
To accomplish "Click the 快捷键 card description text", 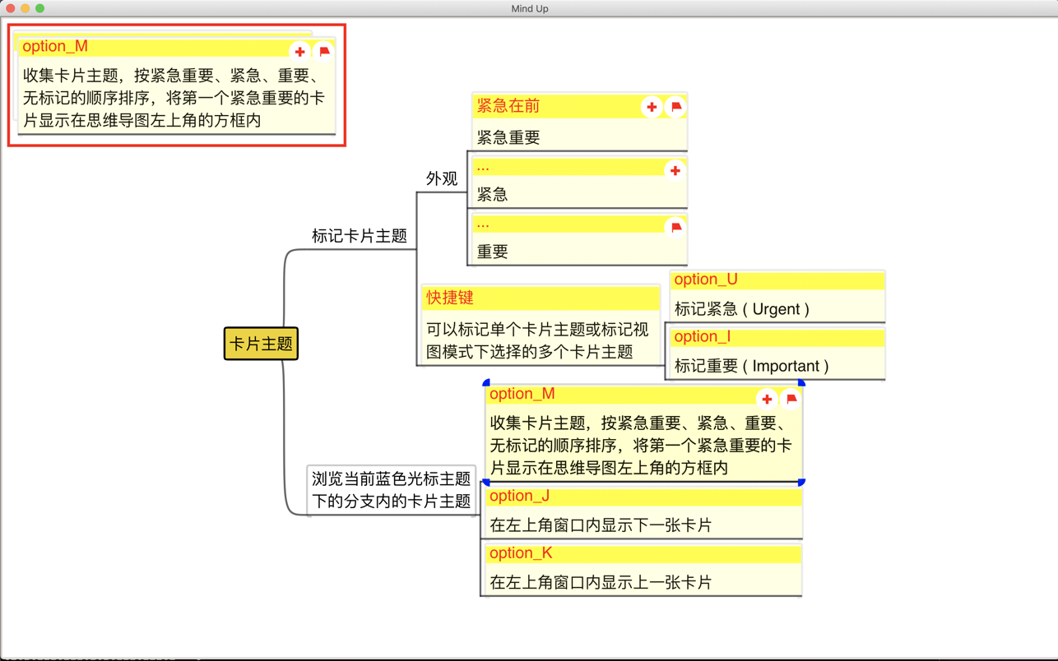I will tap(537, 340).
